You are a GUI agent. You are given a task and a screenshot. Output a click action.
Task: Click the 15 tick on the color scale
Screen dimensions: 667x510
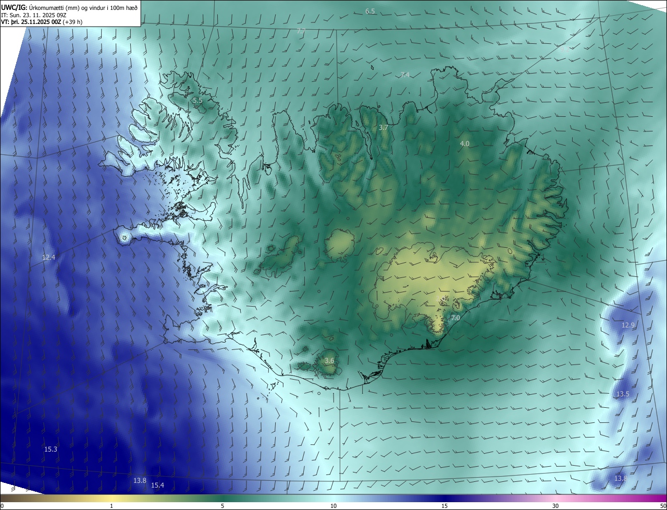coord(444,506)
